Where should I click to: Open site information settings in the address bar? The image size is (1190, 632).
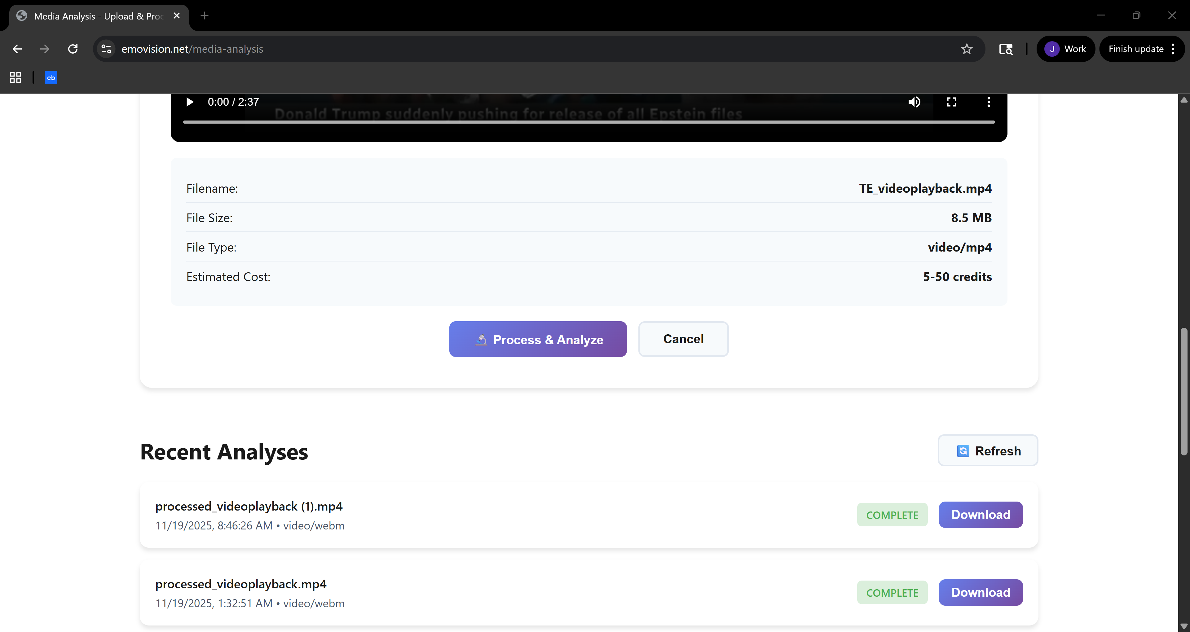pos(106,49)
